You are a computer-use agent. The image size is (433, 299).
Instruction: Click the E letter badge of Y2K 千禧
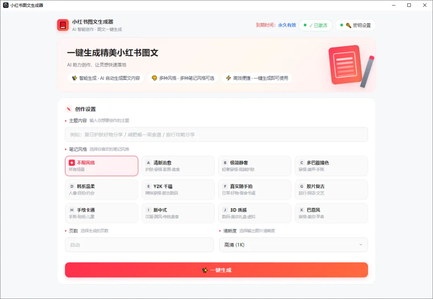coord(148,186)
